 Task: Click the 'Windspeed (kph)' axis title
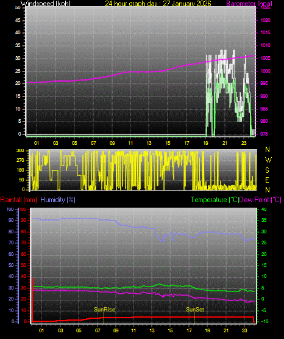click(46, 3)
